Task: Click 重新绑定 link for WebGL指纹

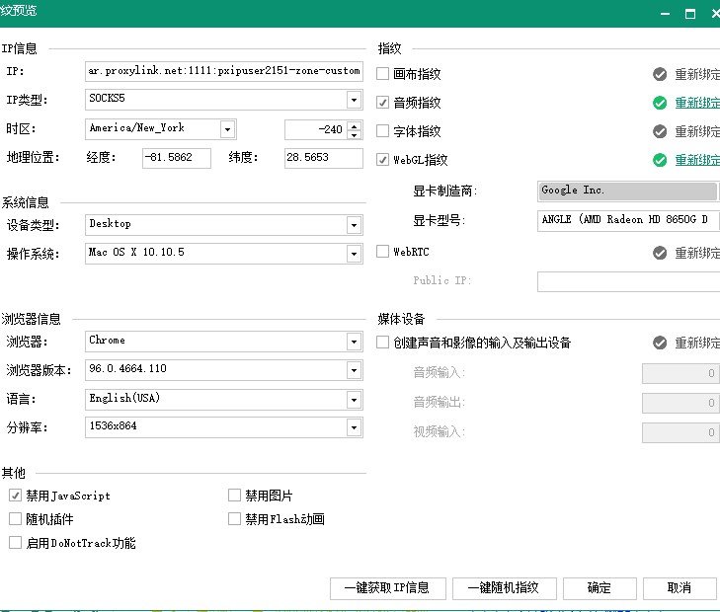Action: point(697,160)
